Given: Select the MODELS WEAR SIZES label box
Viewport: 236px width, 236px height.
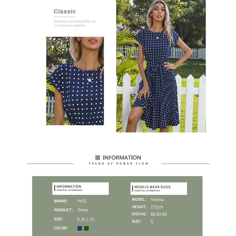Looking at the screenshot, I should tap(159, 189).
